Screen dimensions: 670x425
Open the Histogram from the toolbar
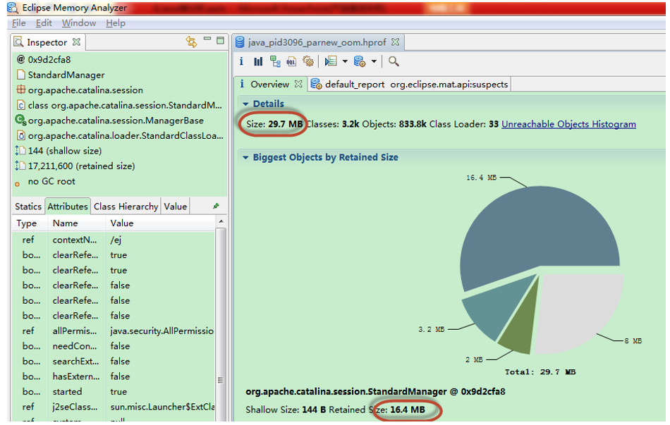coord(258,62)
